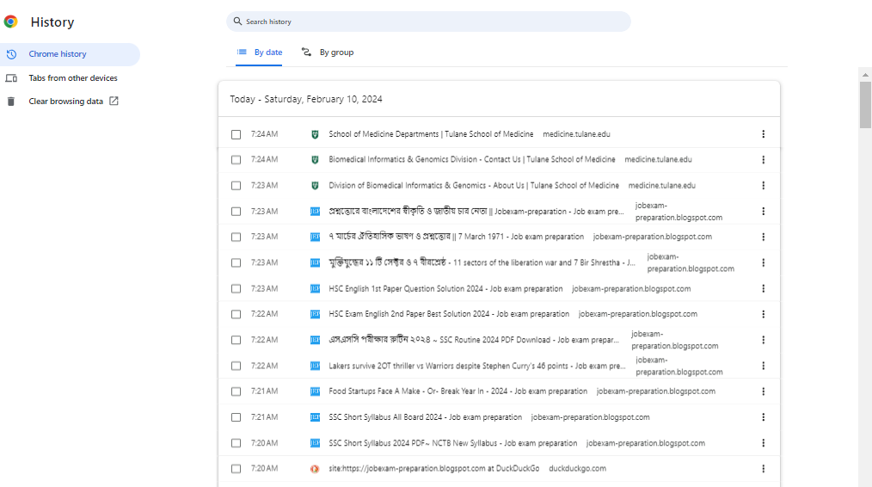Viewport: 872px width, 487px height.
Task: Open actions menu for Lakers survive 2OT thriller entry
Action: [763, 366]
